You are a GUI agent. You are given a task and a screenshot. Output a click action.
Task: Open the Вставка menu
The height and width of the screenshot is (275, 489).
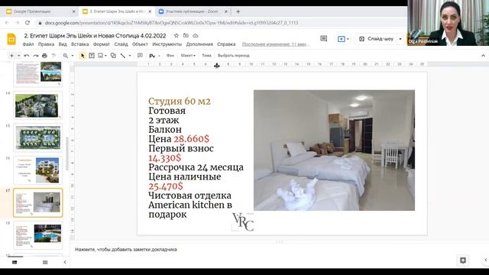[x=79, y=44]
